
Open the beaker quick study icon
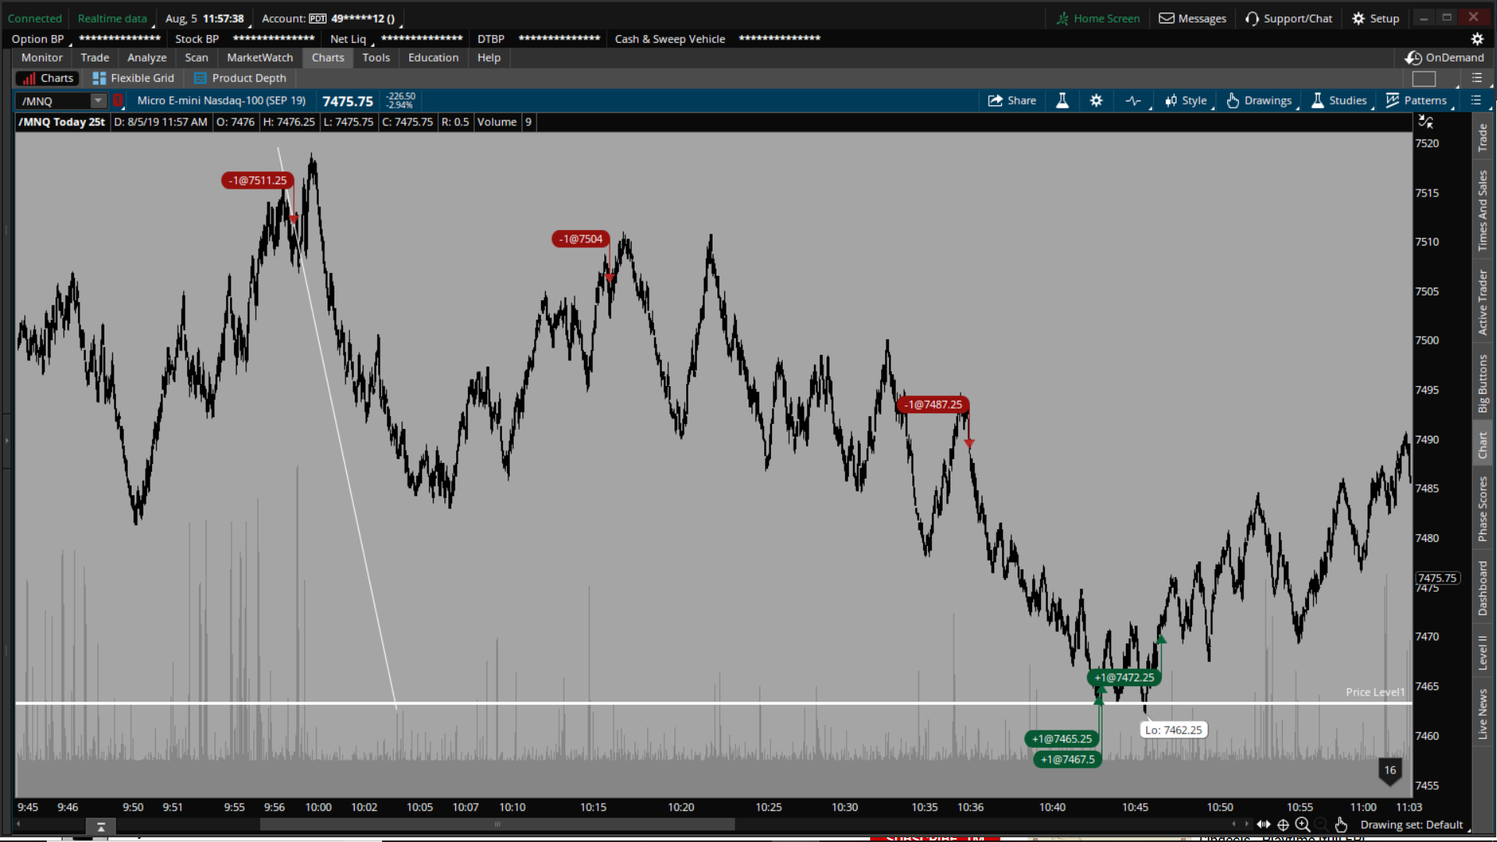[x=1062, y=101]
